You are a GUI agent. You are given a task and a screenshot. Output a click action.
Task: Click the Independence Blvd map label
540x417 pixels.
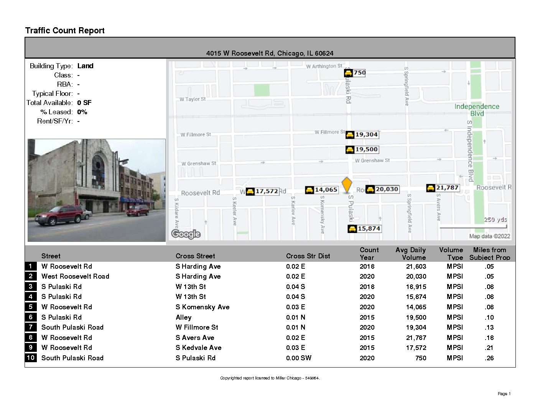pos(477,110)
